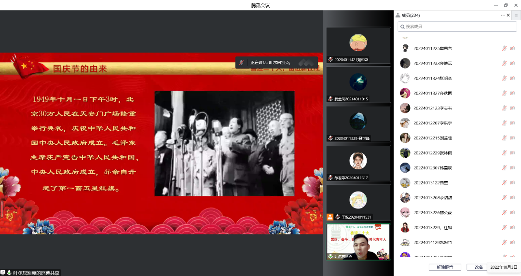Image resolution: width=521 pixels, height=276 pixels.
Task: Click the screen share icon in bottom-left status
Action: [3, 273]
